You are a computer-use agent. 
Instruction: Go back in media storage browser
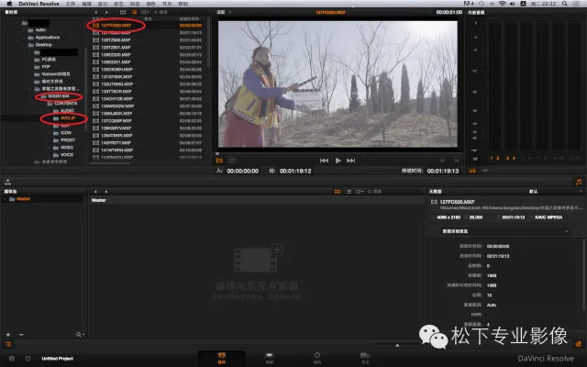tap(95, 12)
